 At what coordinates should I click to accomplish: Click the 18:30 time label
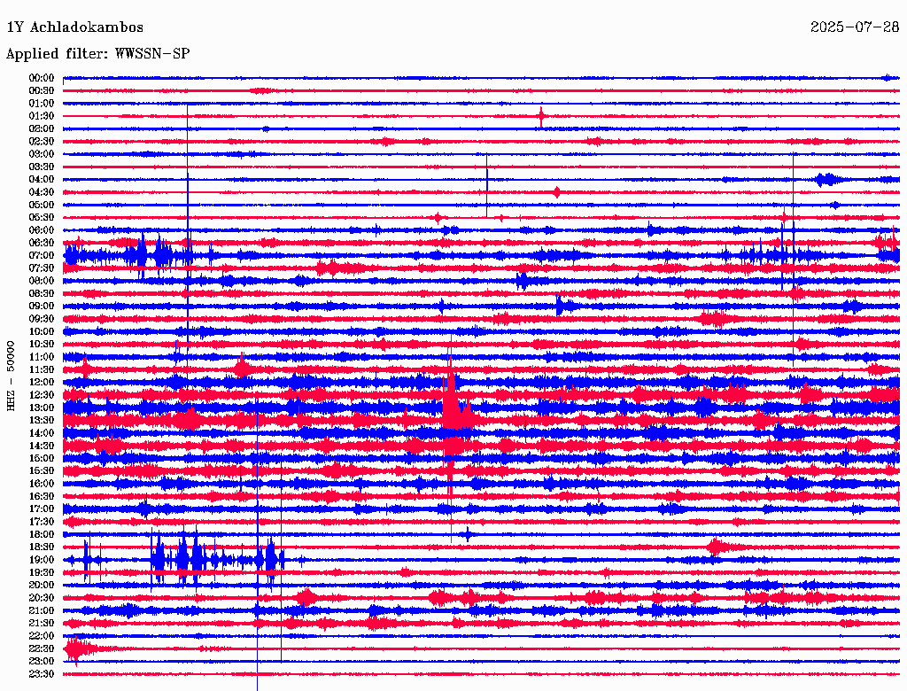pyautogui.click(x=42, y=547)
